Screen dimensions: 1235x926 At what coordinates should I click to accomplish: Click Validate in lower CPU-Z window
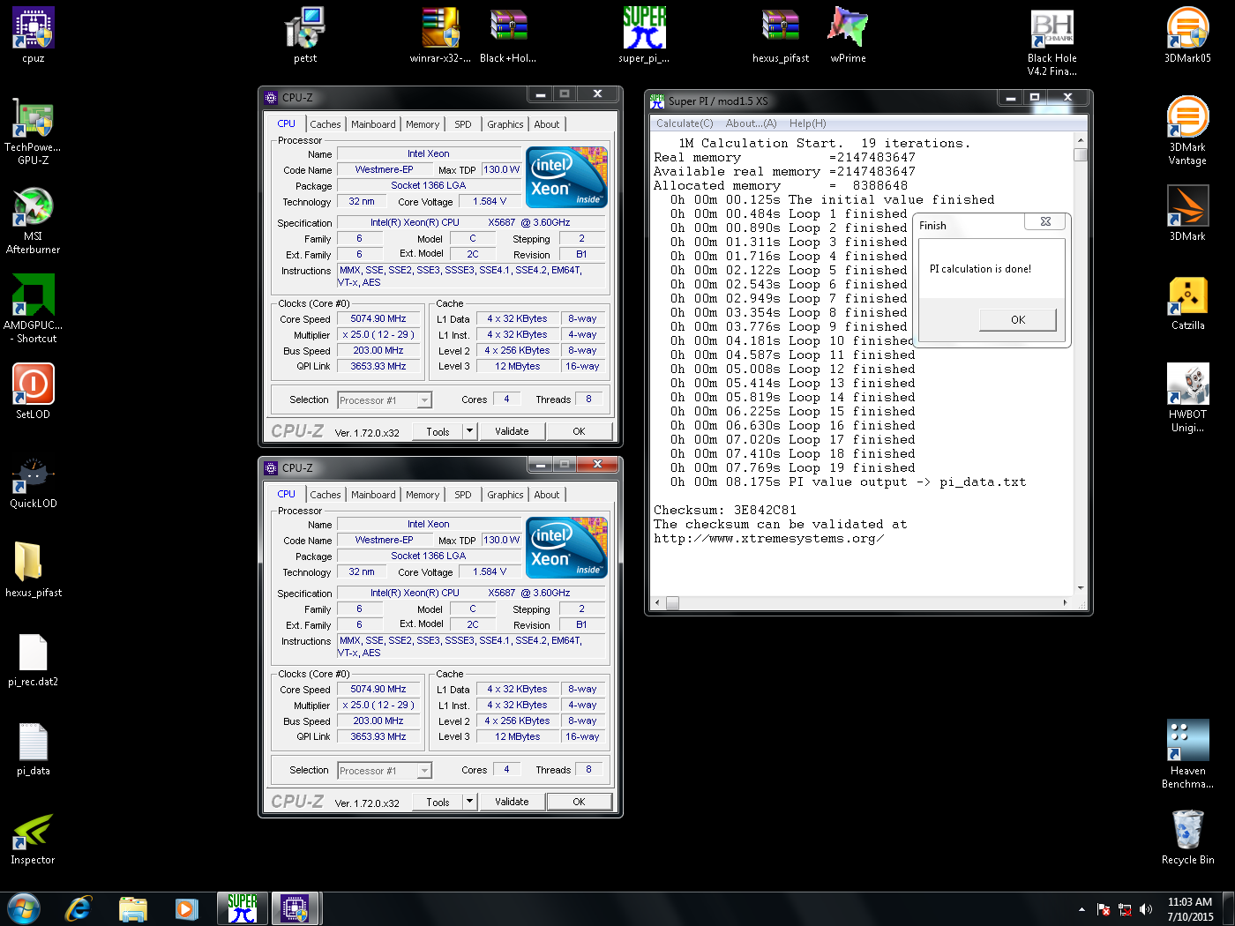[512, 802]
